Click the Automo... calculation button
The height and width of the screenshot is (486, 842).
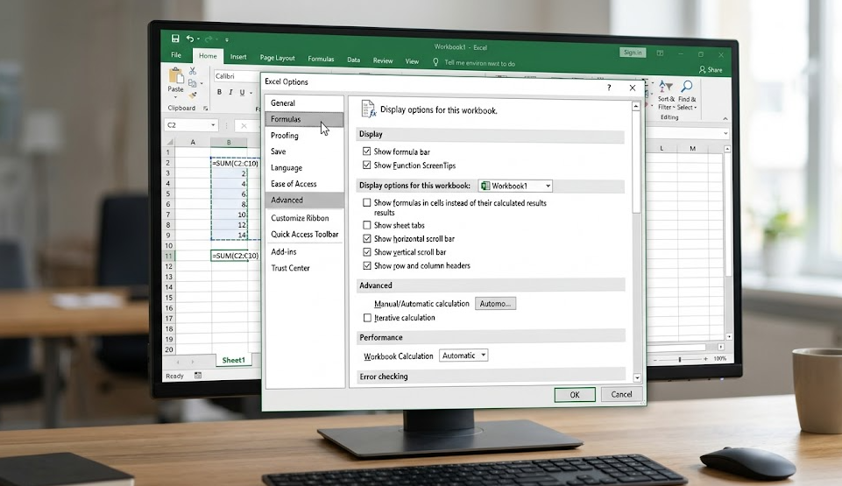[x=495, y=304]
